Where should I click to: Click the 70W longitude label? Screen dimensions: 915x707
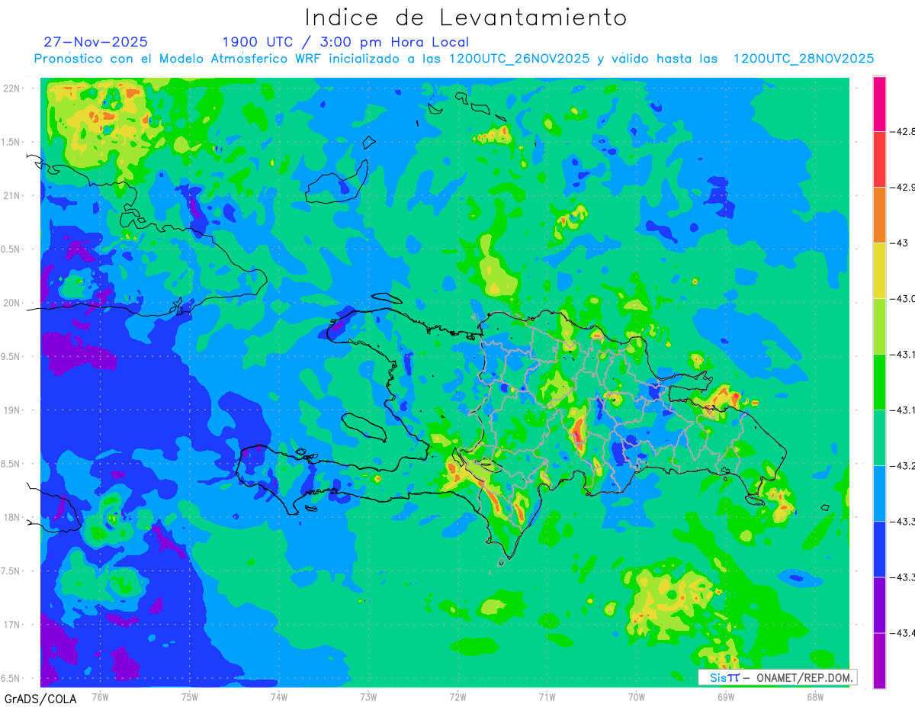coord(637,697)
